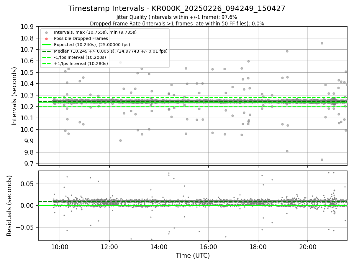354x266 pixels.
Task: Click the 10.6 y-axis tick label
Action: (x=28, y=61)
